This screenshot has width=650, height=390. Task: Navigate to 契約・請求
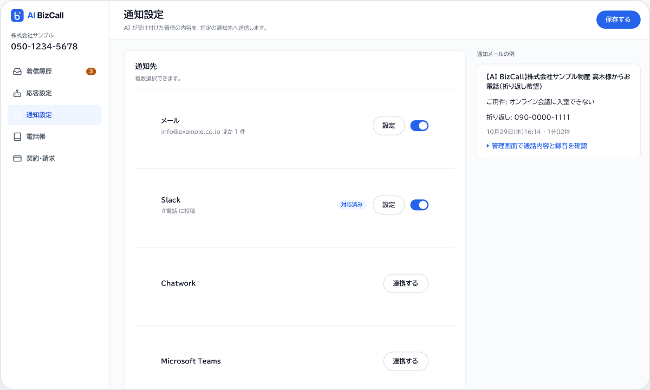[x=54, y=158]
